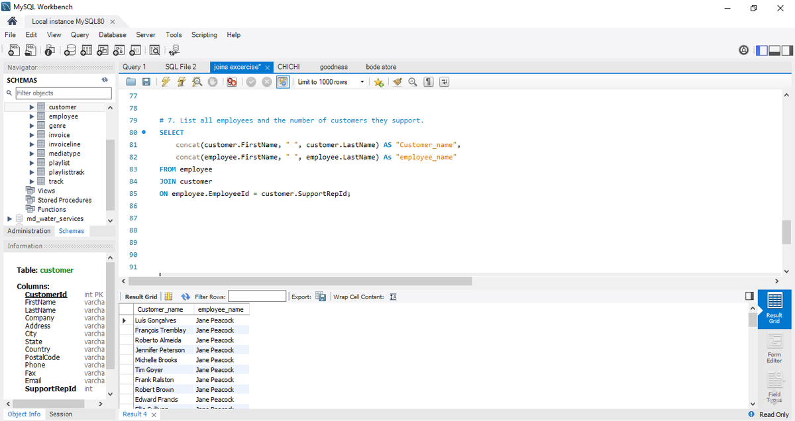This screenshot has width=795, height=421.
Task: Click reconnect to DBMS icon
Action: point(175,49)
